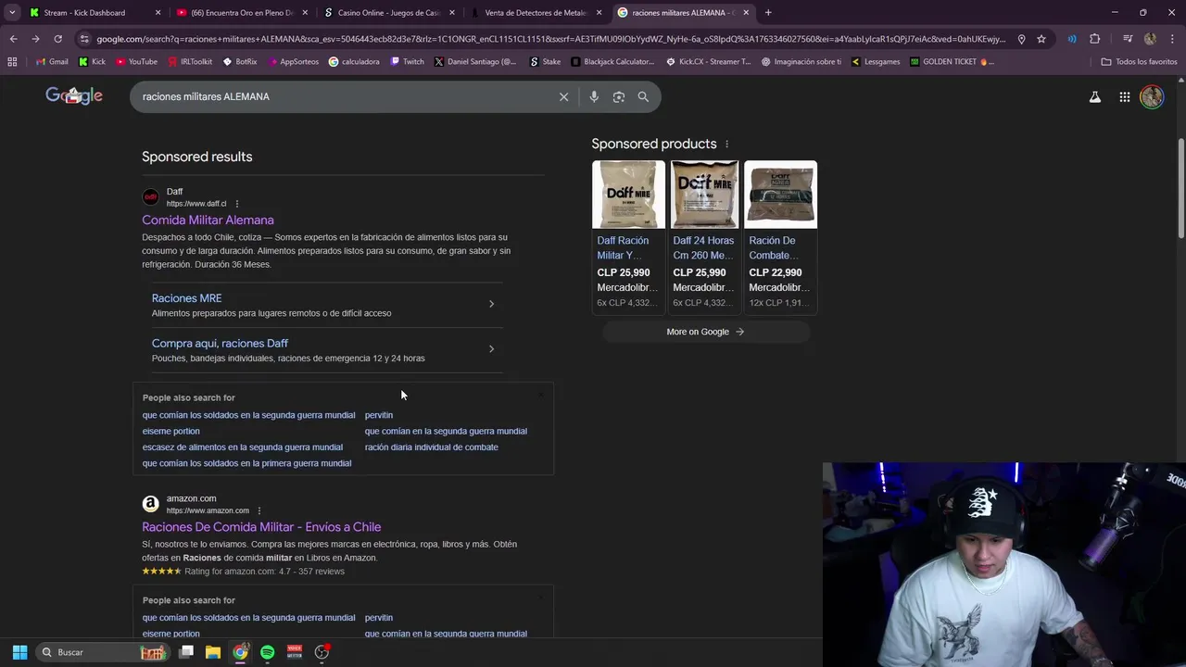Open the Stake bookmark
This screenshot has height=667, width=1186.
[x=545, y=61]
